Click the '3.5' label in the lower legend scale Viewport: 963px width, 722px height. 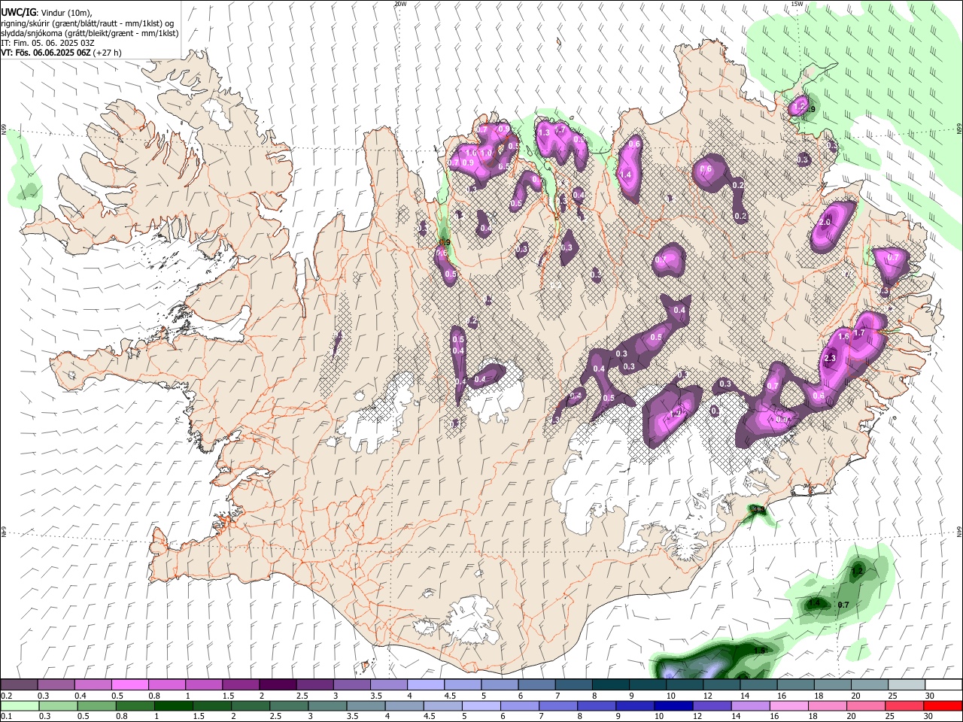[352, 717]
